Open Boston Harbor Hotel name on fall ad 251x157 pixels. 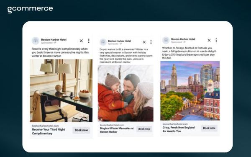[x=183, y=39]
